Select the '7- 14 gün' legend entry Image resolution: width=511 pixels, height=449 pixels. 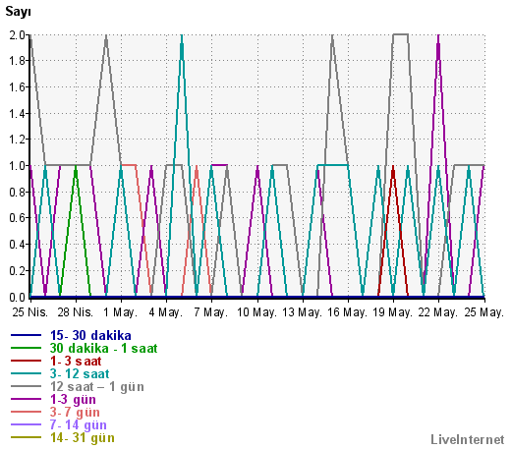(79, 424)
